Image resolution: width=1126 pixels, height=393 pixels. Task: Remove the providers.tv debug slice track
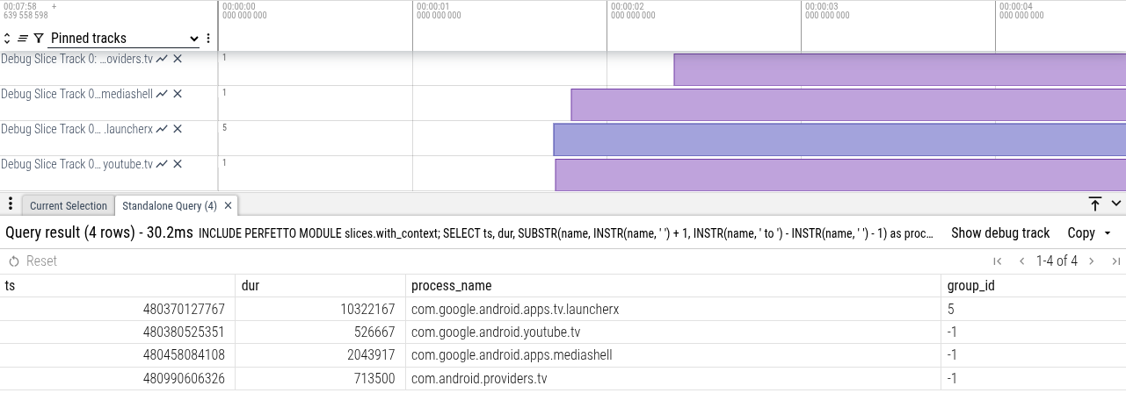(178, 59)
